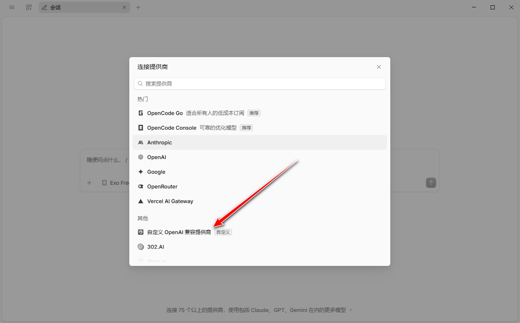Select 自定义 OpenAI 兼容提供商

tap(260, 232)
